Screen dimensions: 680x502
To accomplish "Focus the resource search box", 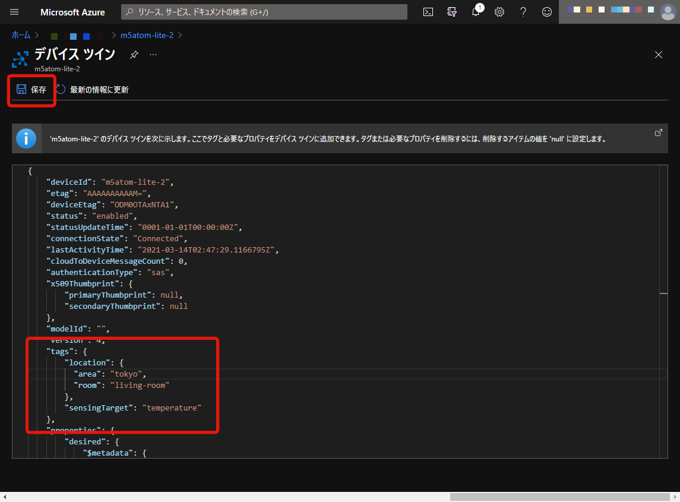I will click(x=264, y=12).
